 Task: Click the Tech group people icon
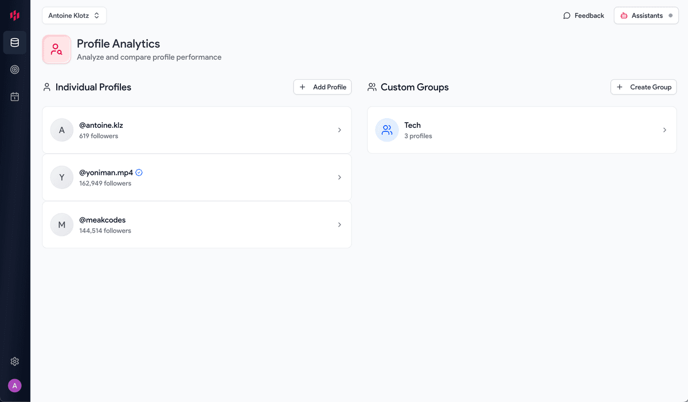(387, 130)
